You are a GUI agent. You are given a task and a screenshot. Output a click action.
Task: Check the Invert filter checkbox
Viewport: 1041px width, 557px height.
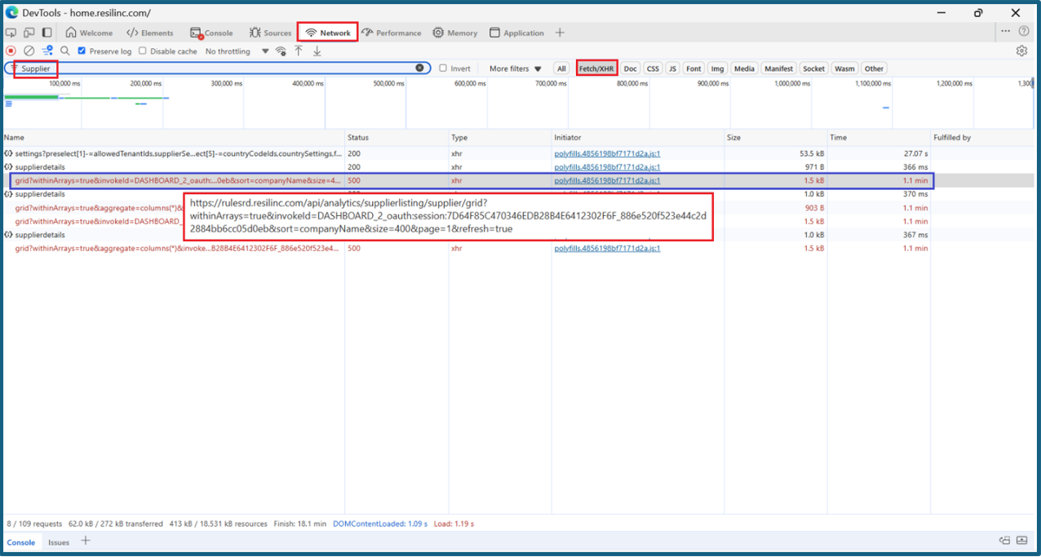click(443, 69)
